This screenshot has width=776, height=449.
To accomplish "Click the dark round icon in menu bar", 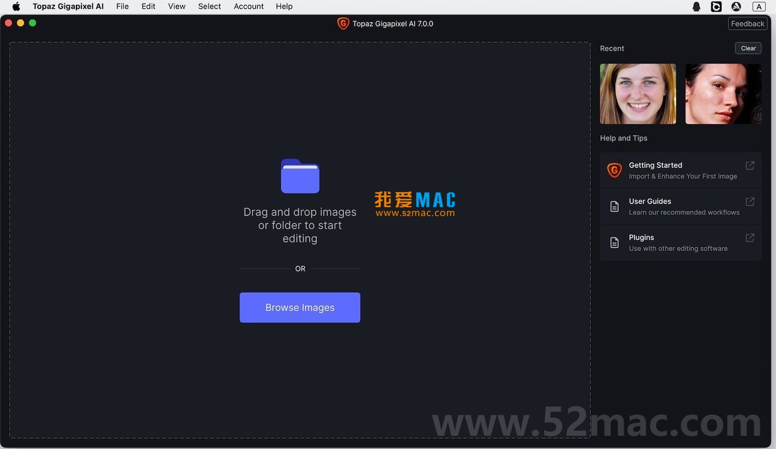I will click(736, 7).
